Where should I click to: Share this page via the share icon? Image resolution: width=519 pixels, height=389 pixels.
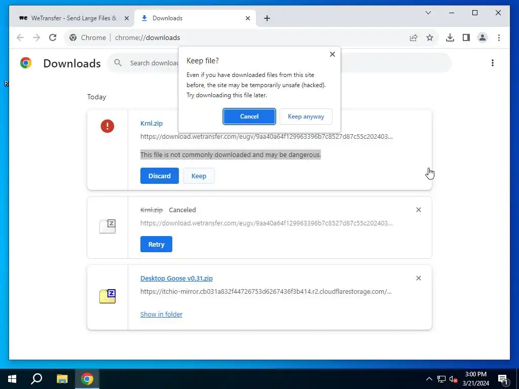(414, 37)
